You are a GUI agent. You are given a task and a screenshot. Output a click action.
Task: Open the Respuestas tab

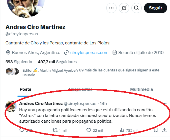[81, 89]
